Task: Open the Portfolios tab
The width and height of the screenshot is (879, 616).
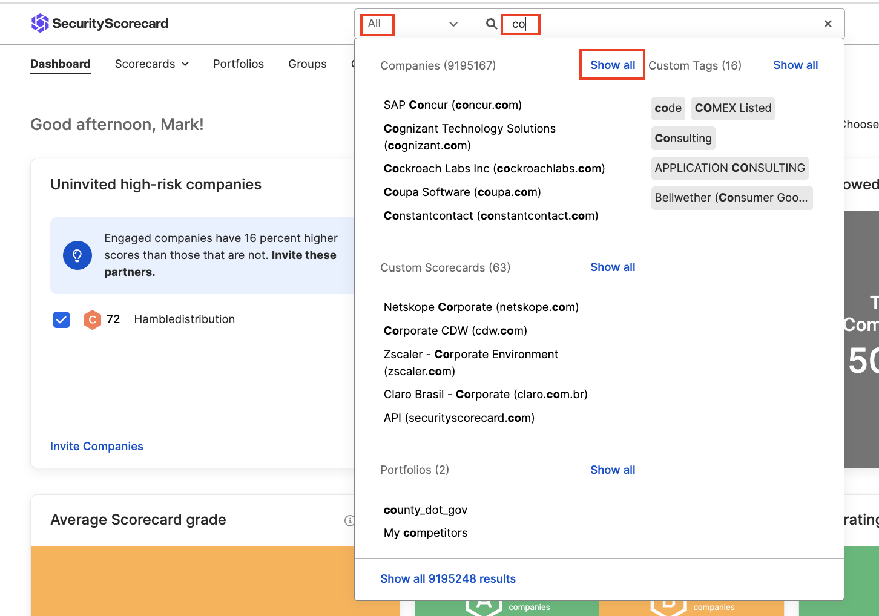Action: pyautogui.click(x=239, y=64)
